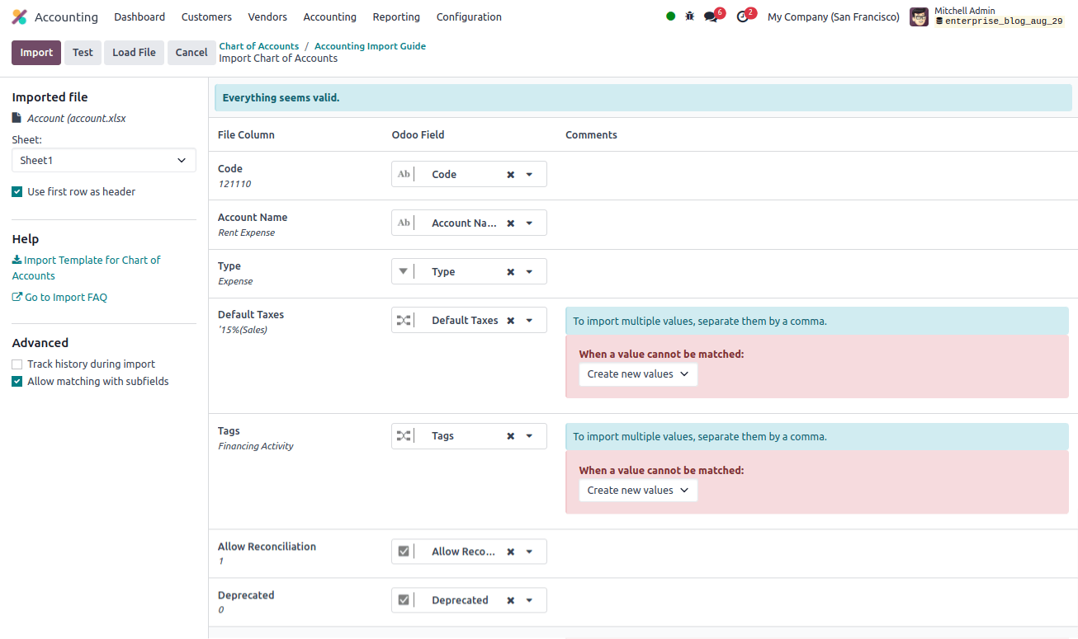Open the Odoo Accounting app logo
Screen dimensions: 1078x639
coord(19,16)
